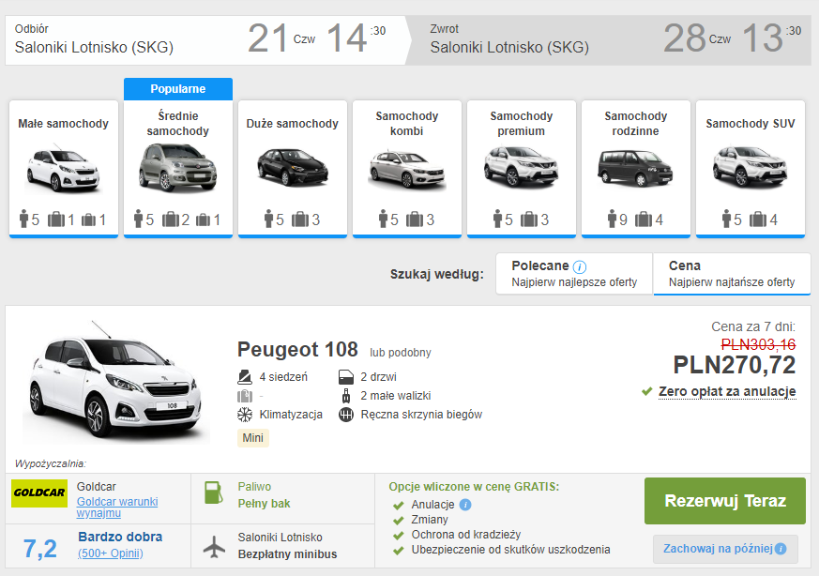This screenshot has height=576, width=819.
Task: Open the Samochody kombi category
Action: coord(407,169)
